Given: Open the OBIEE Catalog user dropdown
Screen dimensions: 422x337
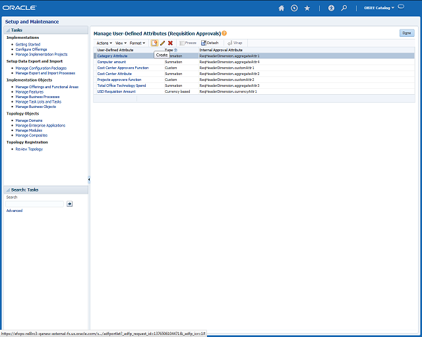Looking at the screenshot, I should [379, 8].
